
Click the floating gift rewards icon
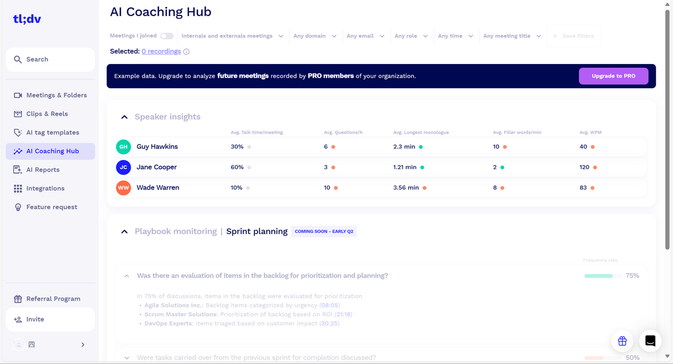tap(622, 341)
